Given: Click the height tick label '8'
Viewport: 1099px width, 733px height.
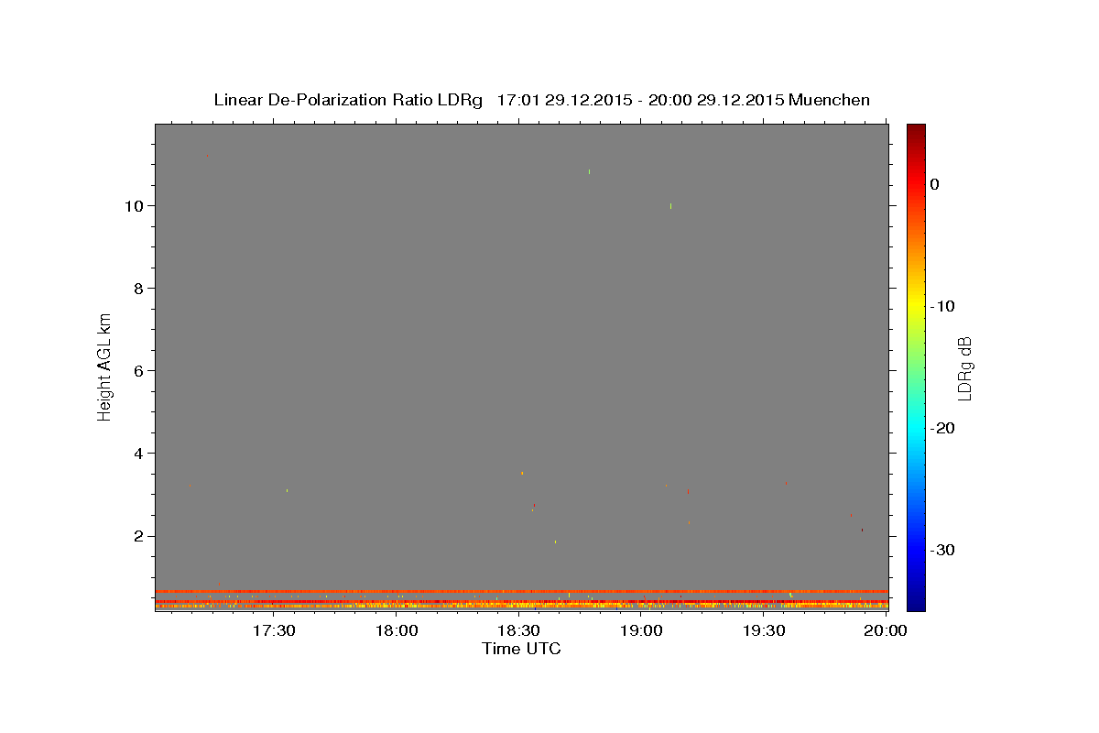Looking at the screenshot, I should (x=139, y=289).
